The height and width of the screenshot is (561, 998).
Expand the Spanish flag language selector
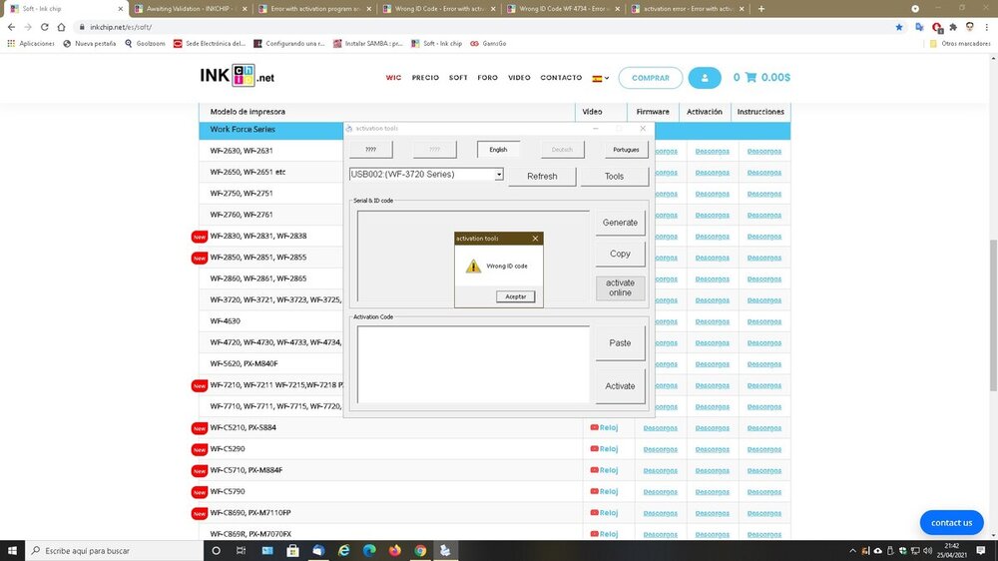(601, 78)
